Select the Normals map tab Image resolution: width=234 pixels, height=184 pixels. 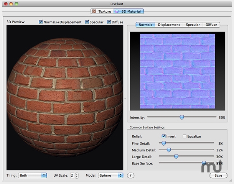tap(145, 25)
